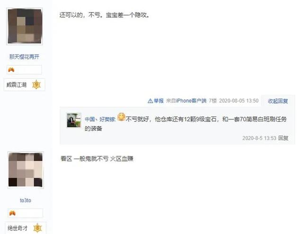This screenshot has height=234, width=303.
Task: Click the 回复 reply link in the nested comment
Action: pos(283,138)
